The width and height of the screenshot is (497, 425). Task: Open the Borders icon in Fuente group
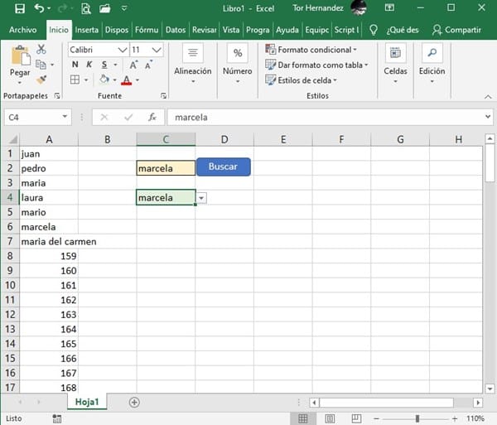(75, 80)
